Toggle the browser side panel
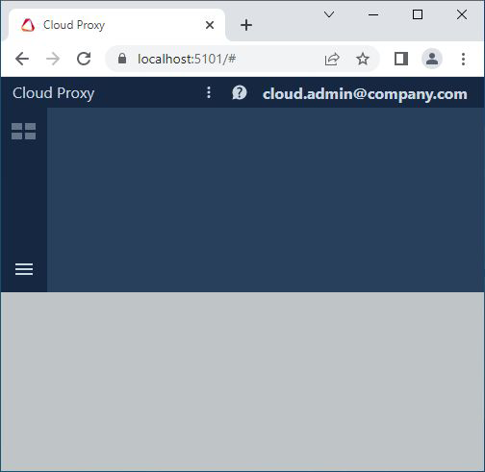 click(401, 59)
